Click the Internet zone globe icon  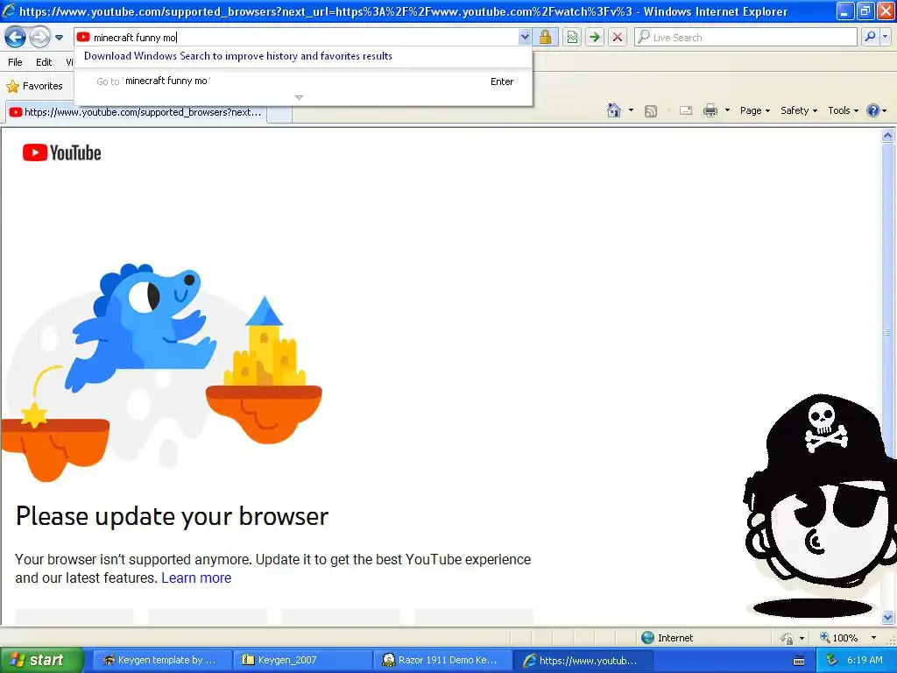[x=647, y=638]
